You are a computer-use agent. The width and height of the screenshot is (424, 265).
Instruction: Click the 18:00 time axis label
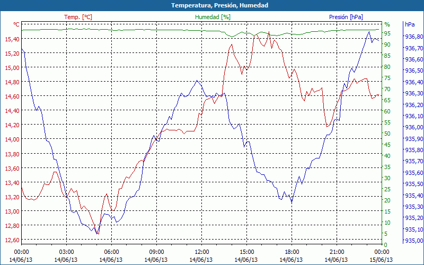coord(291,252)
